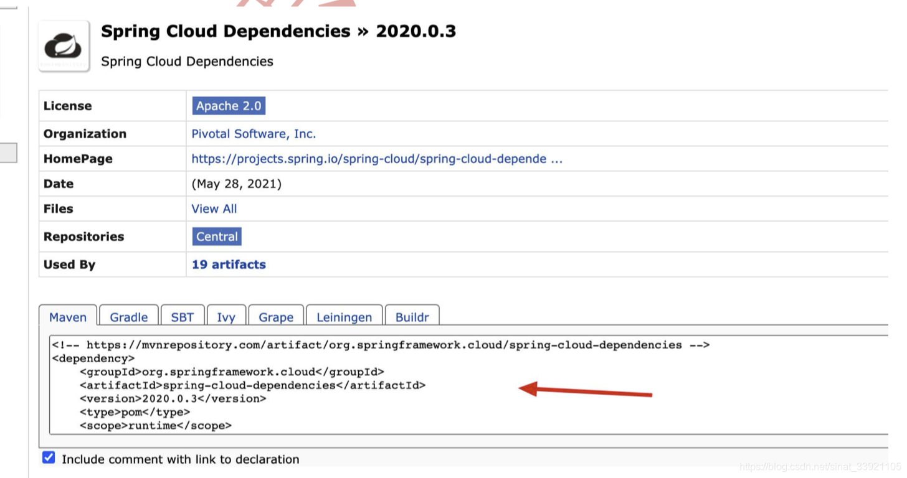
Task: Click the mvnrepository.com comment line
Action: [x=381, y=345]
